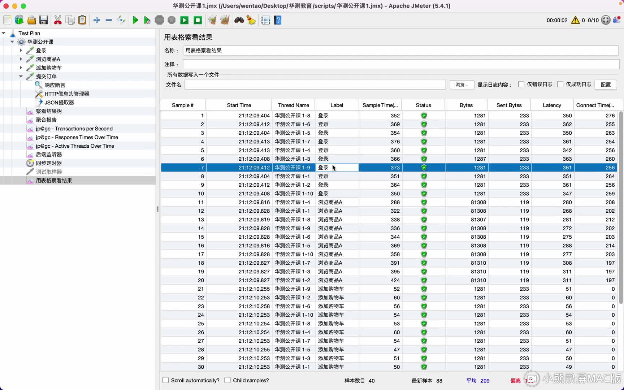Enable the 仅错误日志 checkbox

pos(521,84)
